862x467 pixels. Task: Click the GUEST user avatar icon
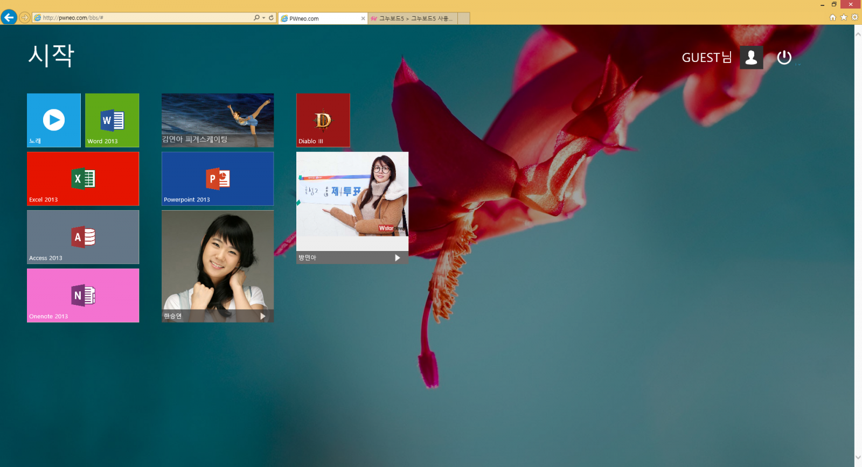tap(751, 58)
